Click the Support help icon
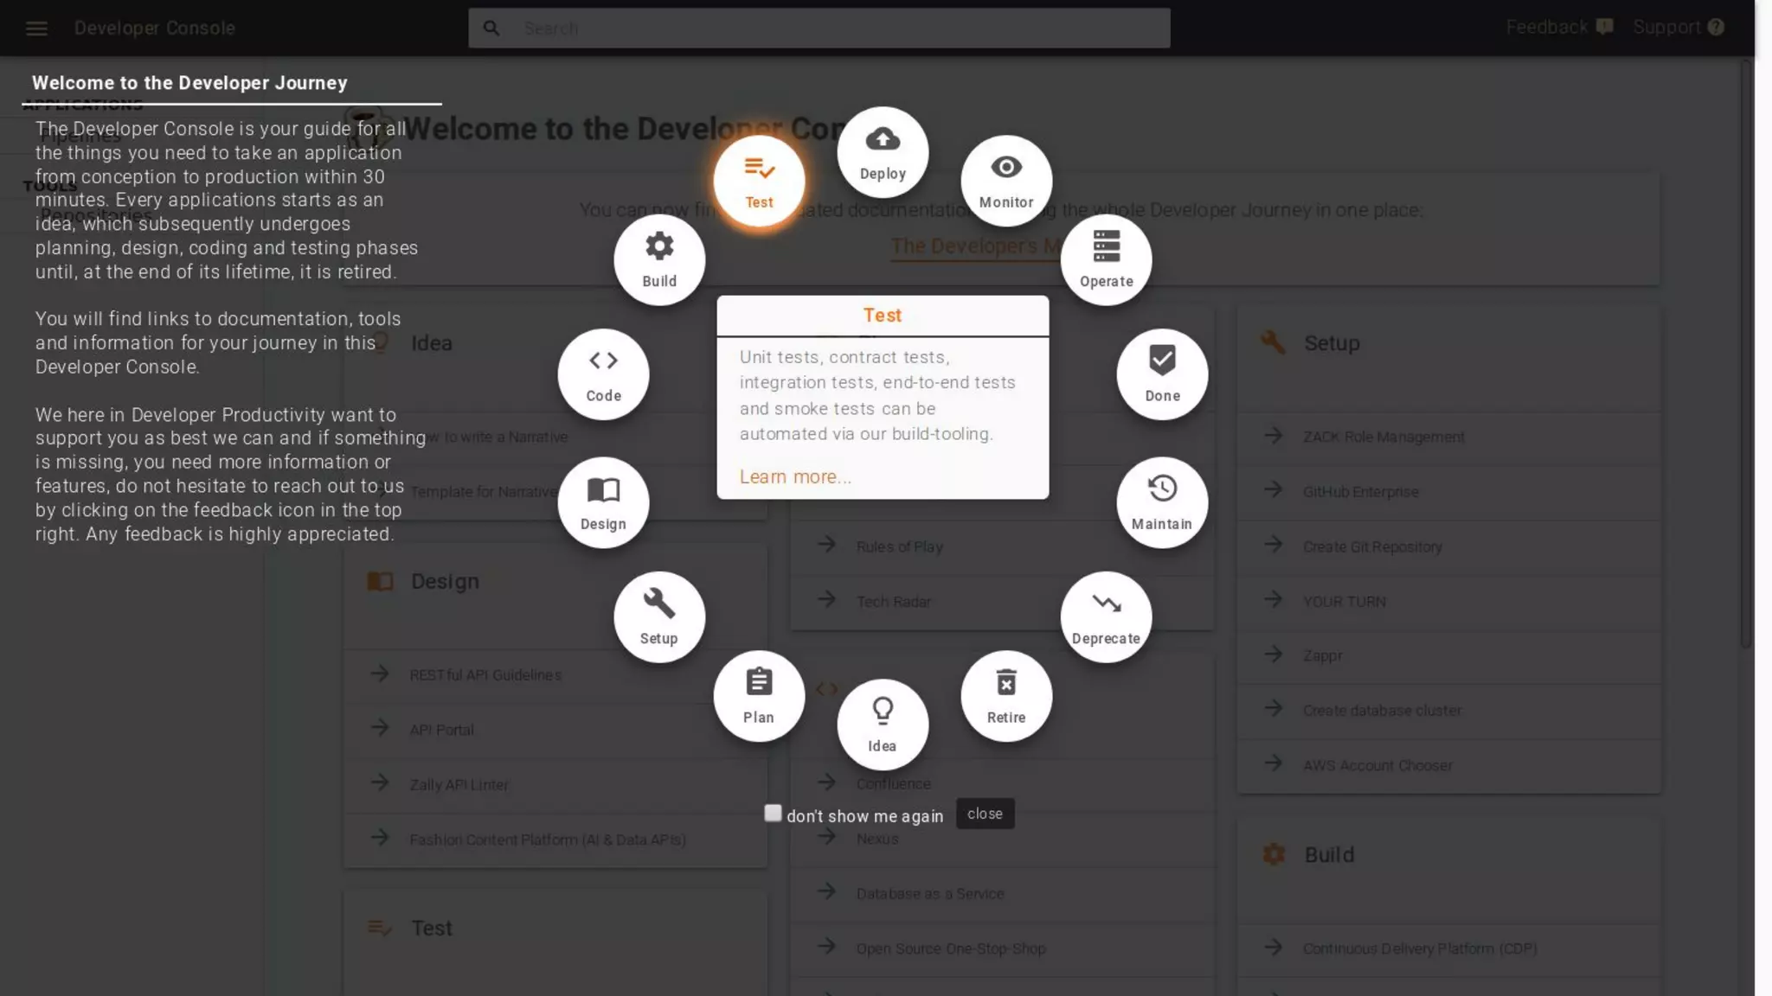This screenshot has width=1772, height=996. [x=1716, y=28]
